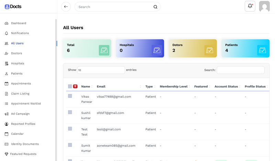
Task: Sort table by Membership Level column
Action: coord(175,86)
